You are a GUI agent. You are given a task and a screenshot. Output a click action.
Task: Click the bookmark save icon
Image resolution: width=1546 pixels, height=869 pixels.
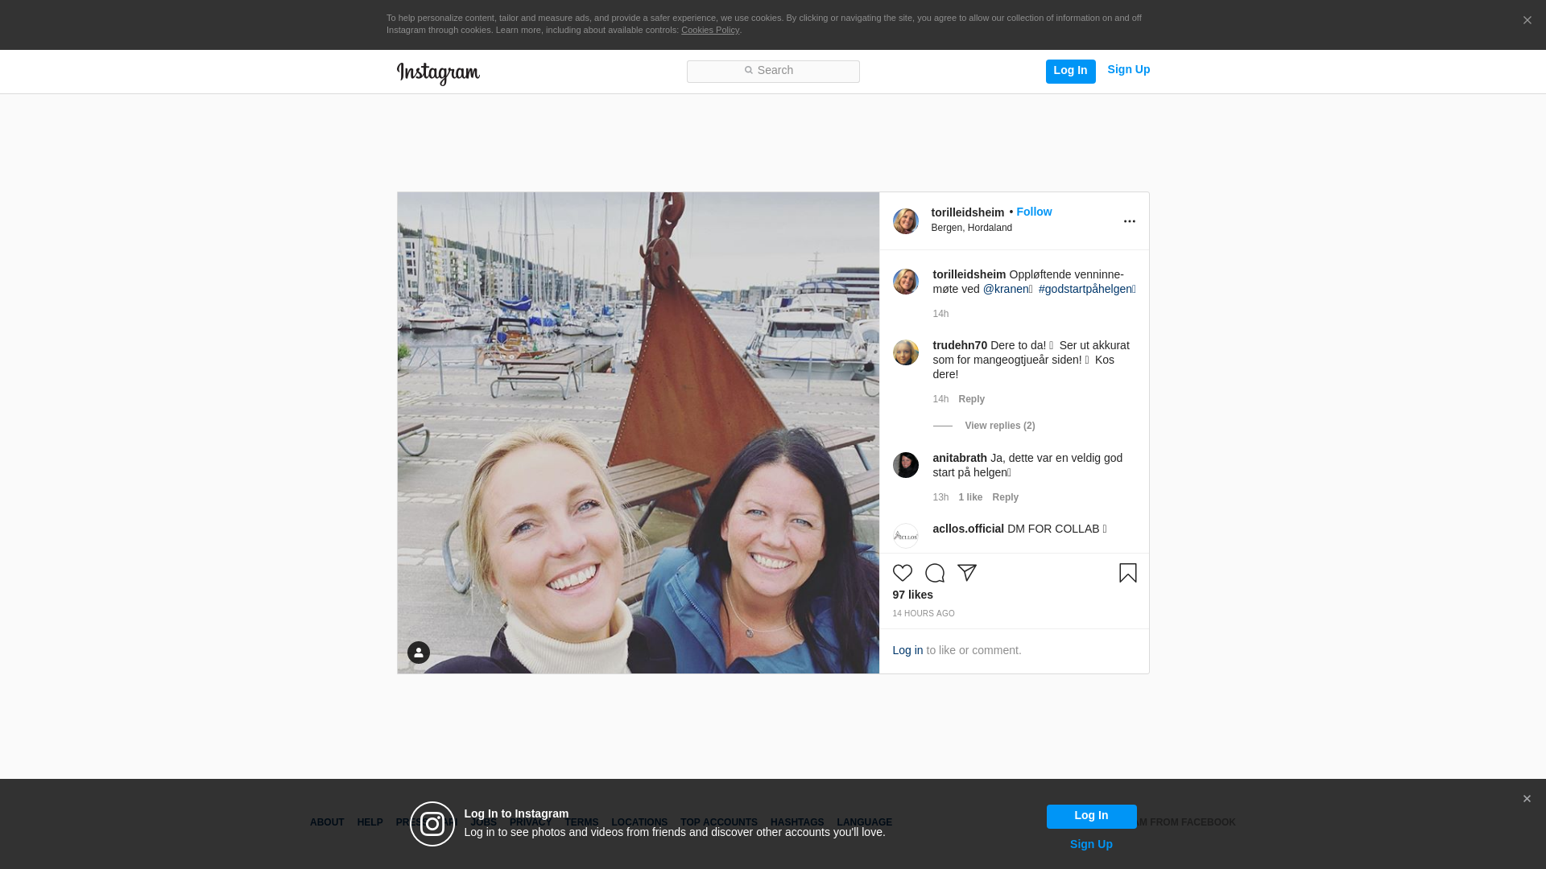click(x=1127, y=573)
